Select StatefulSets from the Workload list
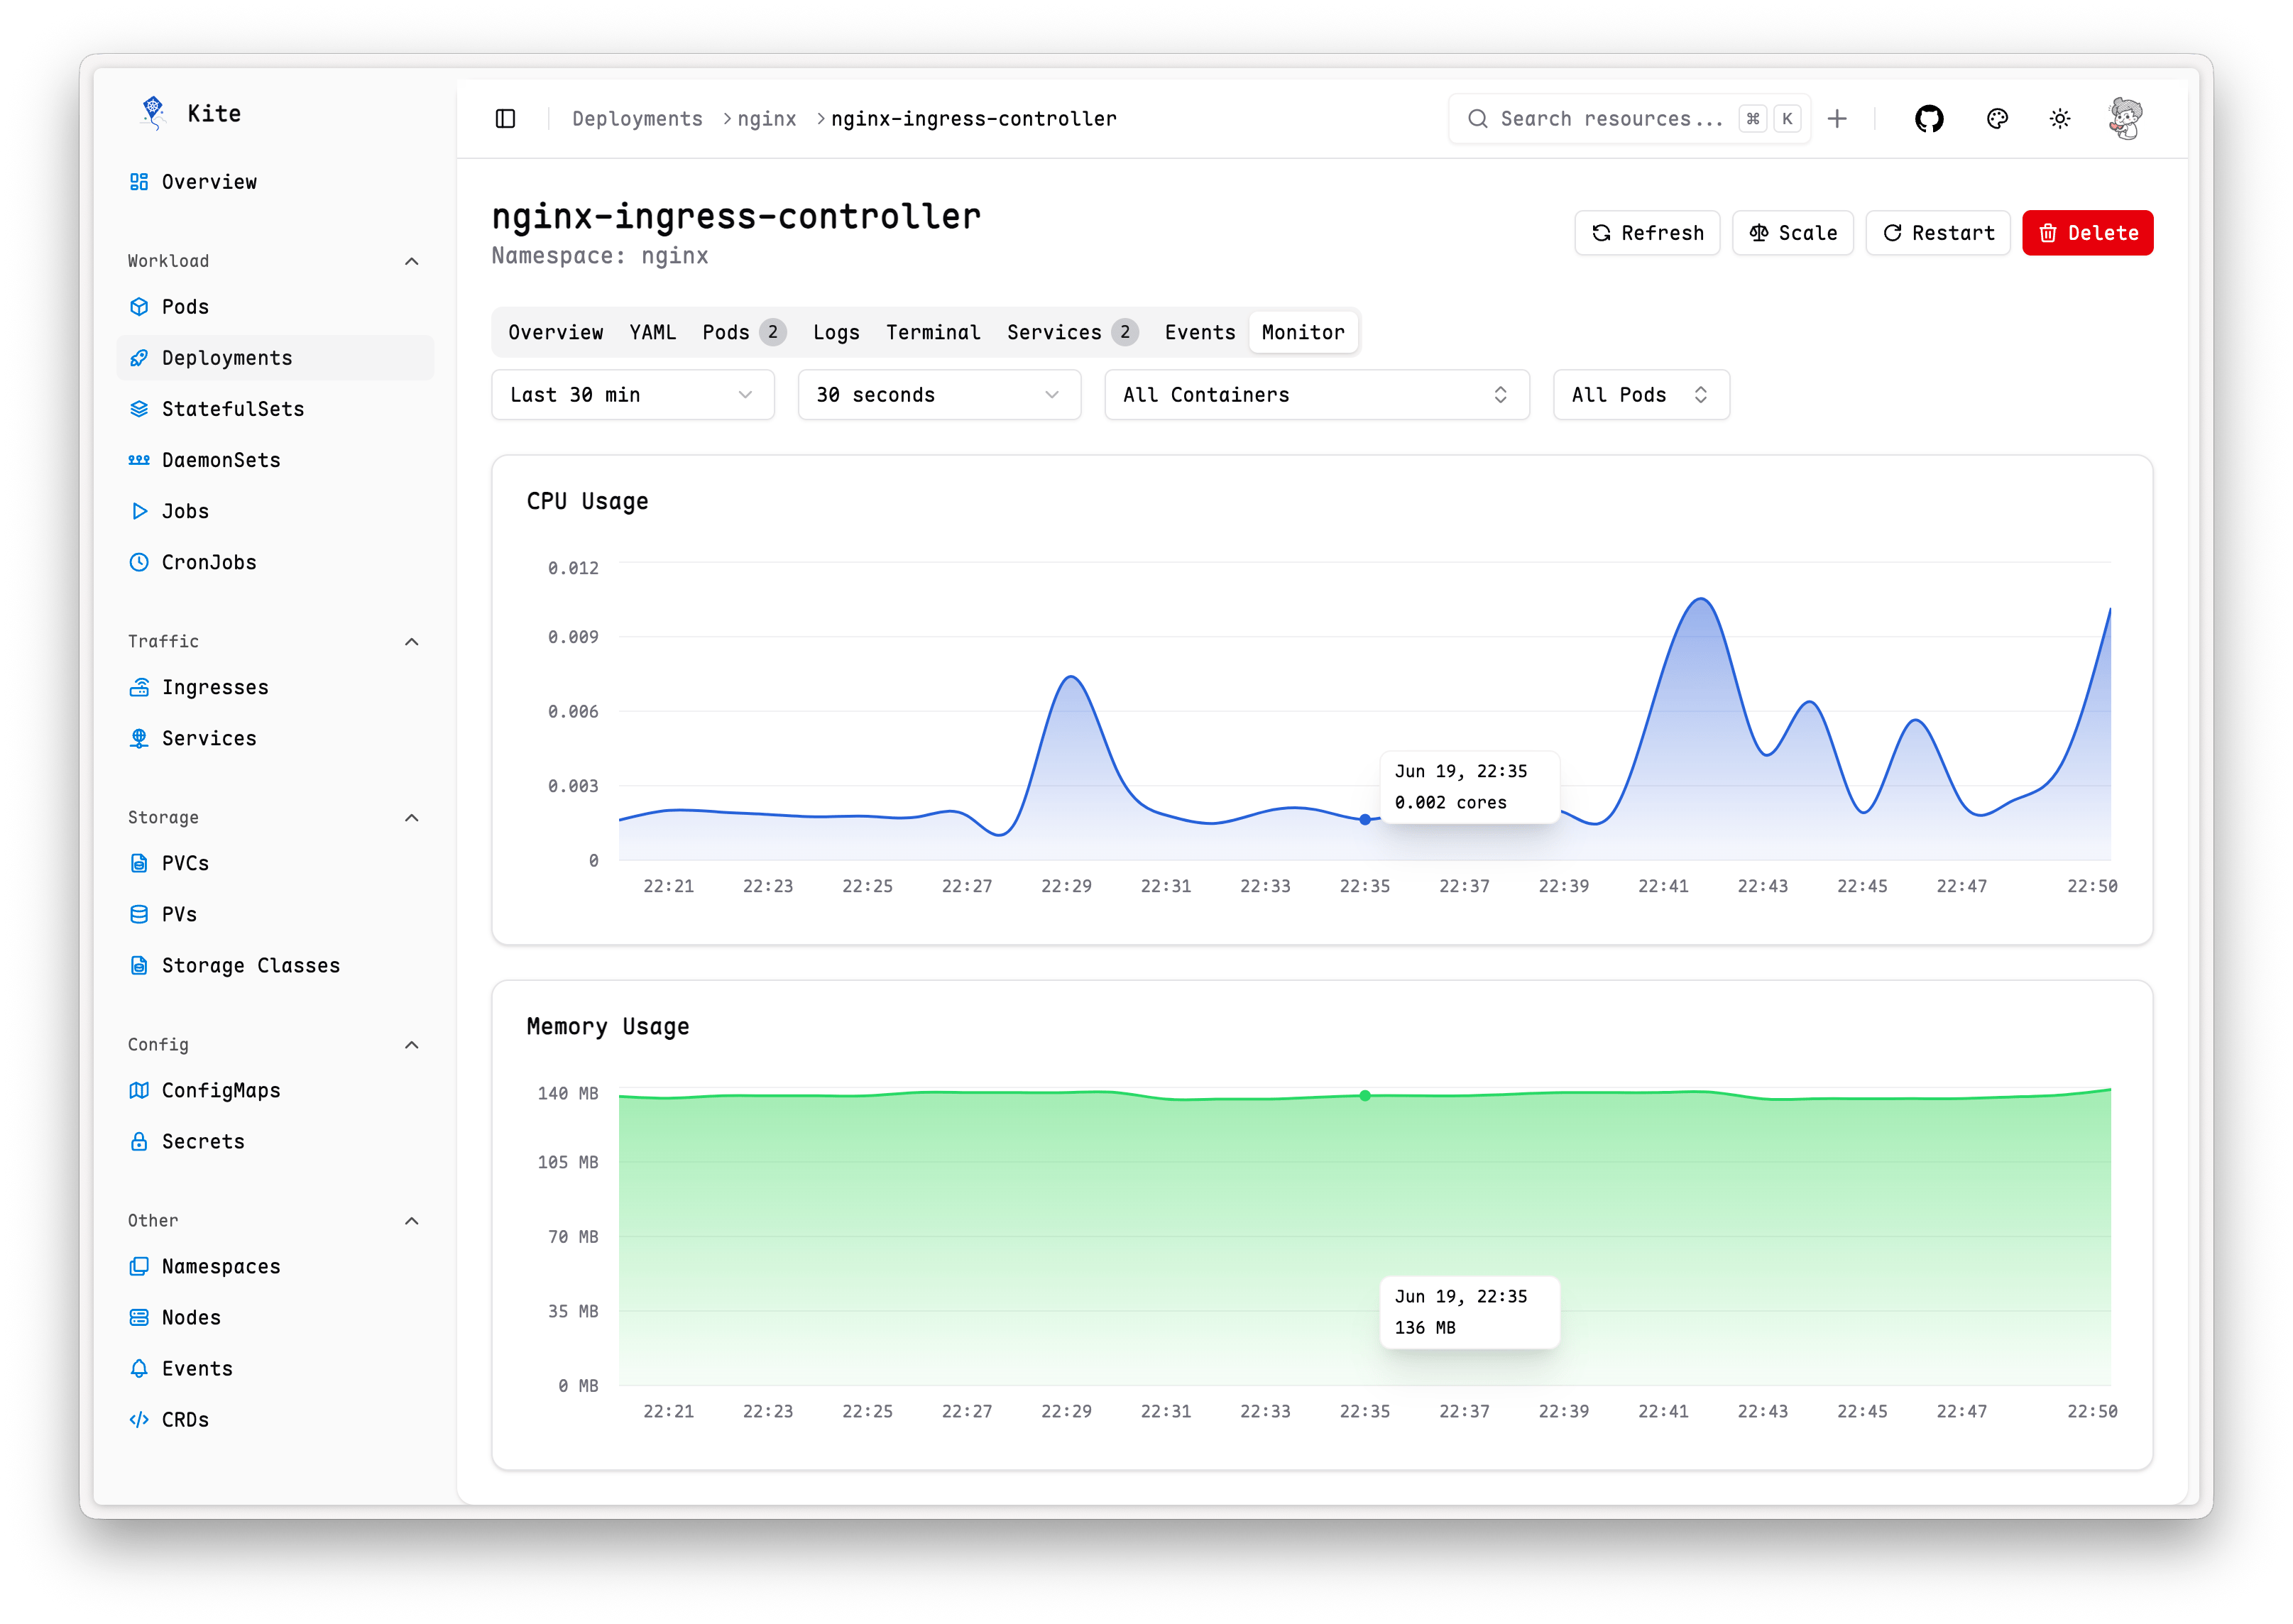2293x1624 pixels. tap(233, 408)
